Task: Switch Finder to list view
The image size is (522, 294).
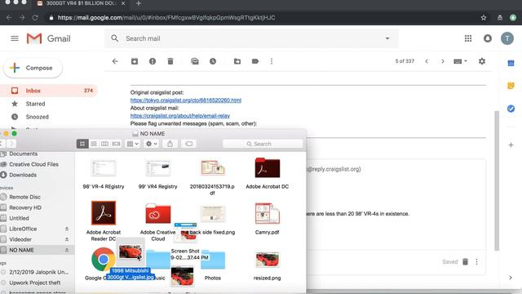Action: 94,144
